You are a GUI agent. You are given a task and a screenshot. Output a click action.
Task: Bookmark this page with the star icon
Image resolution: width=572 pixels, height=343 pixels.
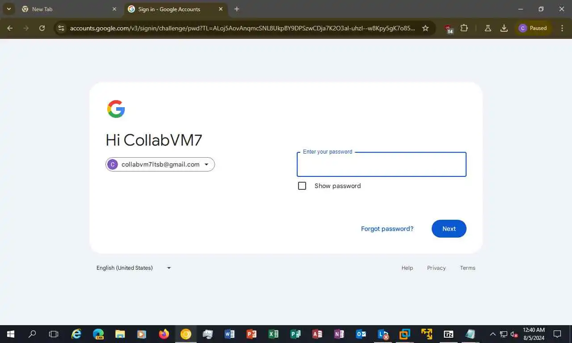(x=425, y=28)
